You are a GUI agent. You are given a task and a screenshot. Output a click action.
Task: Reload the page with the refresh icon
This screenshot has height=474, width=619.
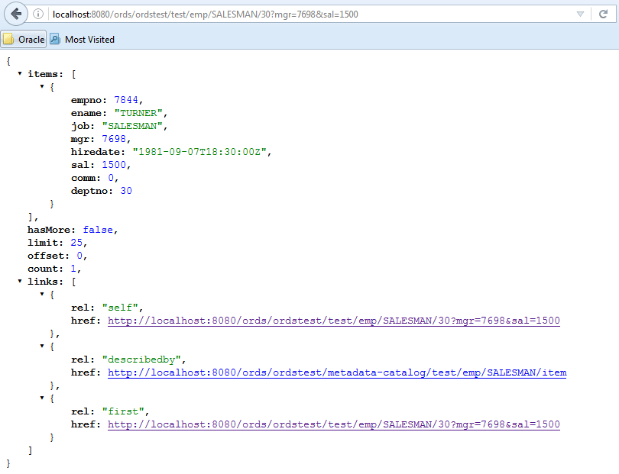click(603, 15)
